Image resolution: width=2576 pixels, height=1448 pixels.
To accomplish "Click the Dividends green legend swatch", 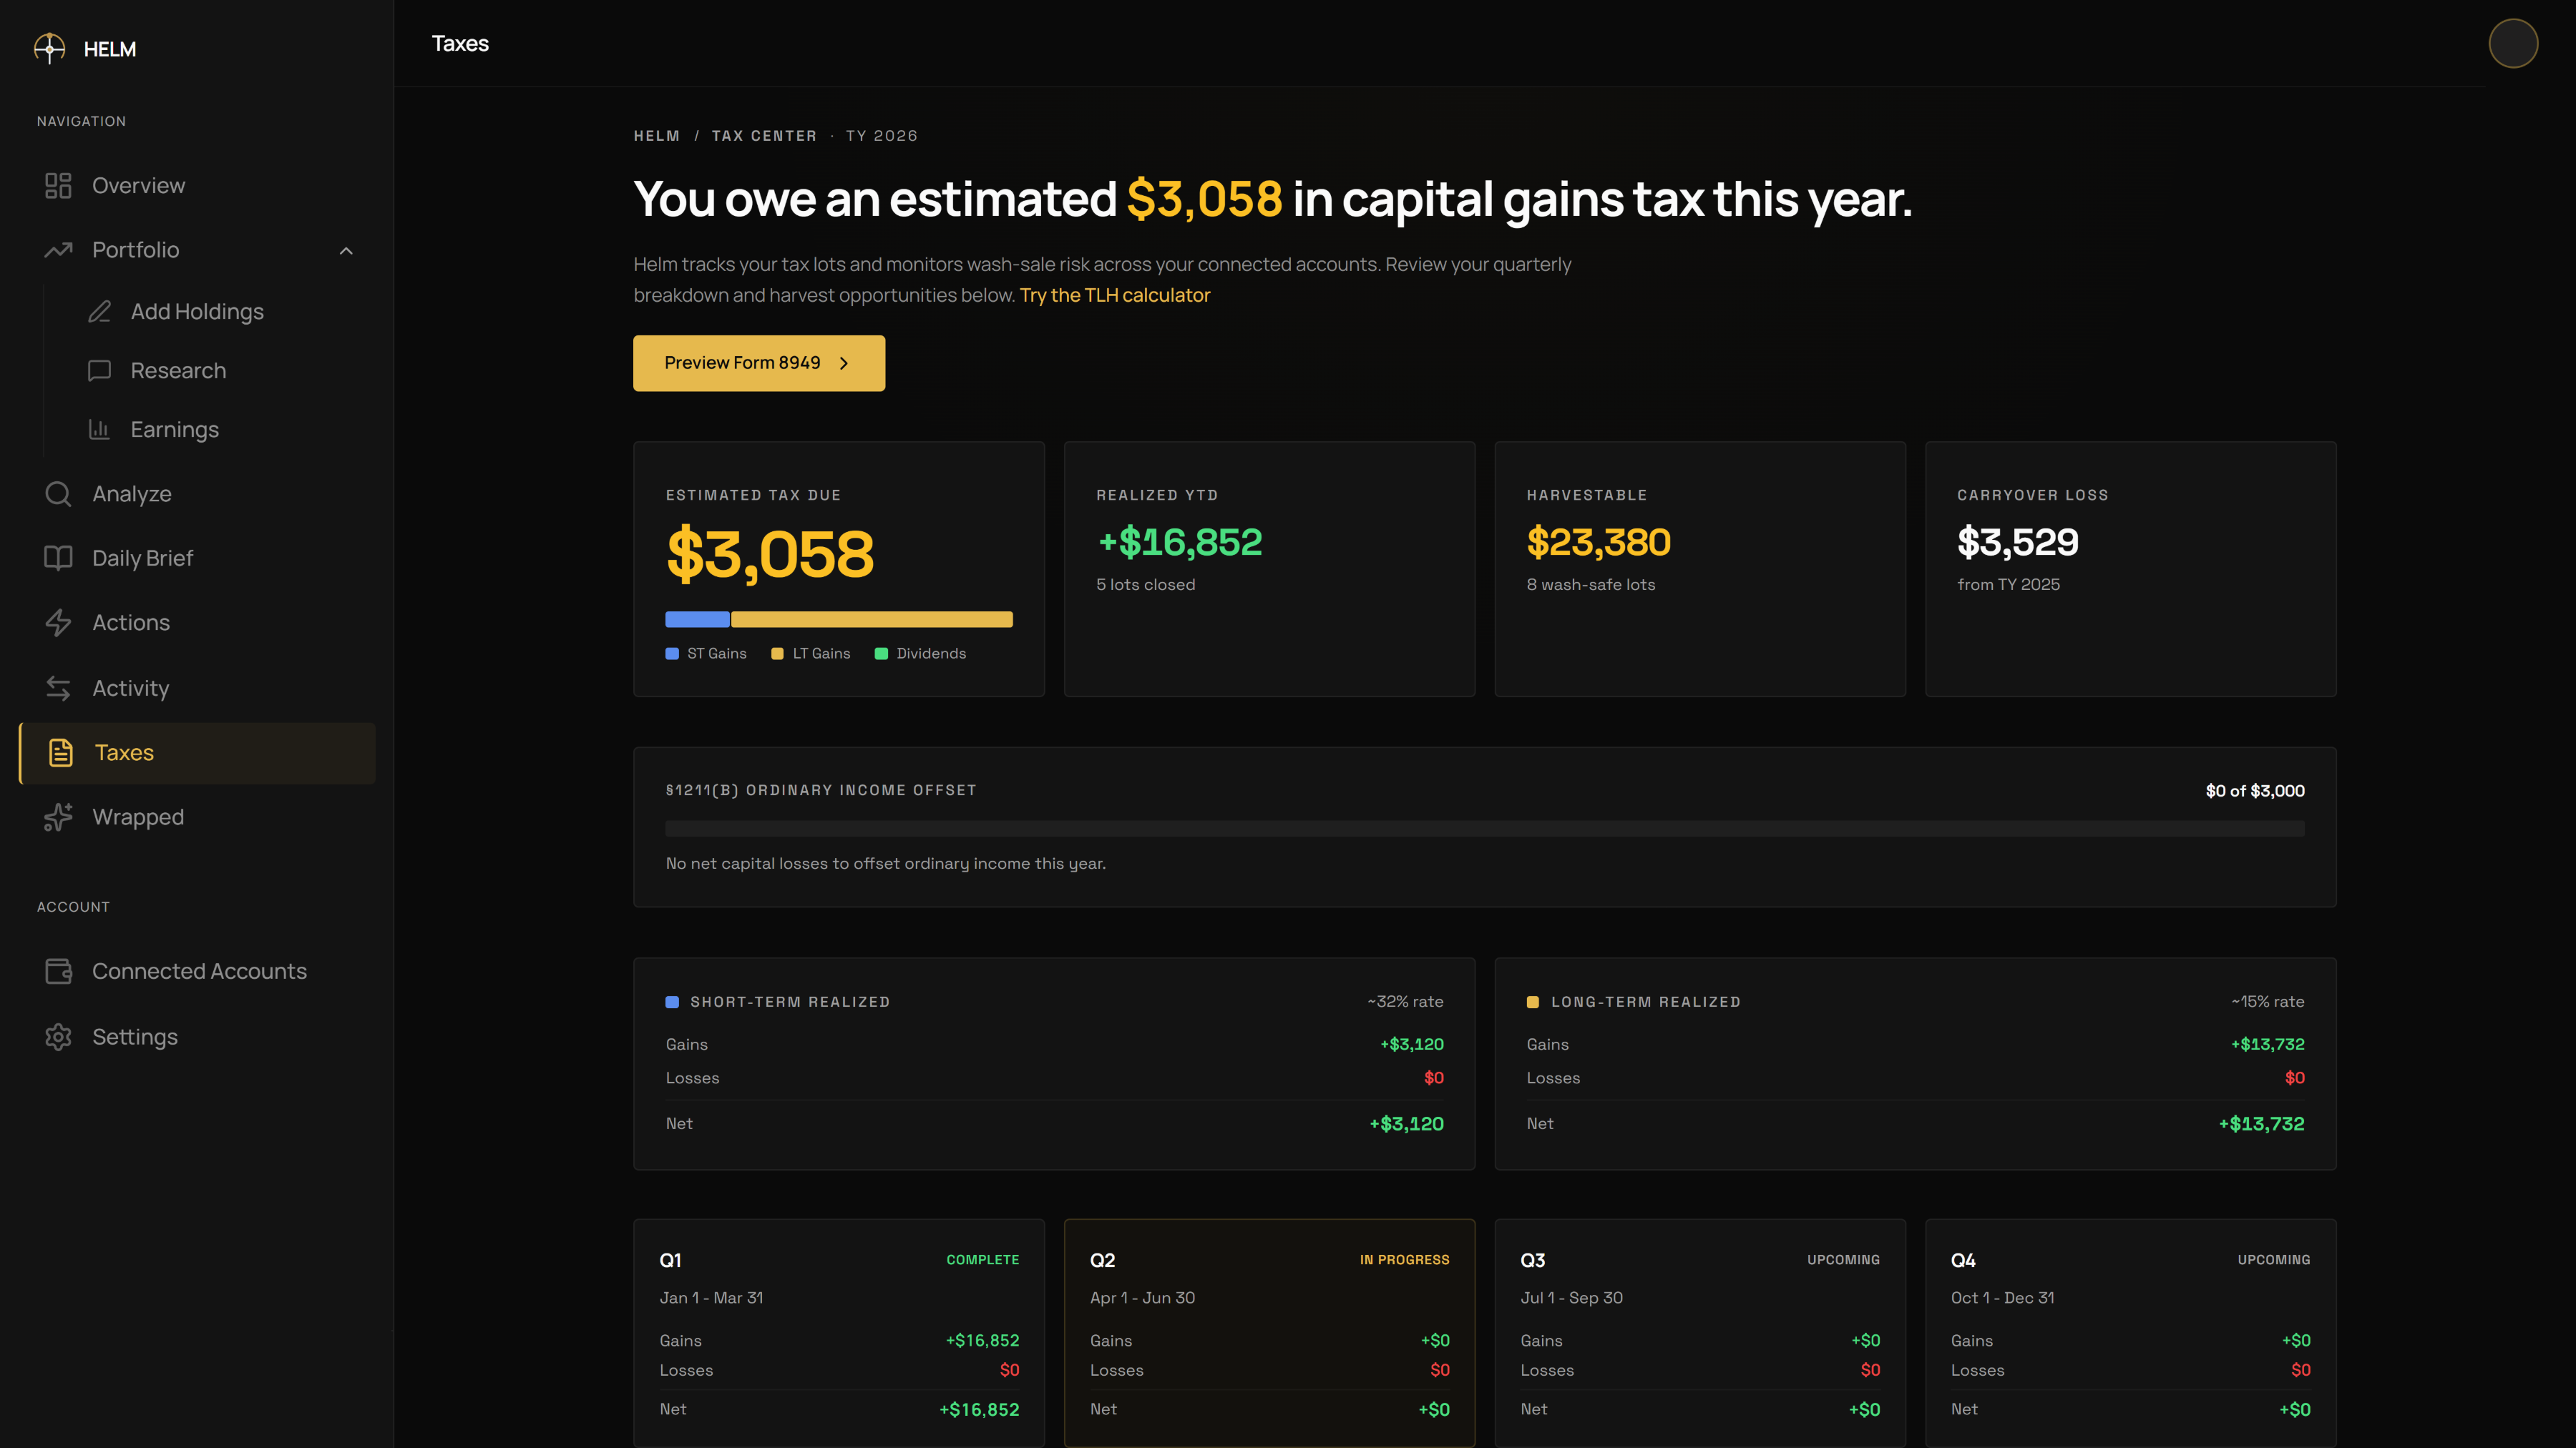I will click(x=881, y=654).
